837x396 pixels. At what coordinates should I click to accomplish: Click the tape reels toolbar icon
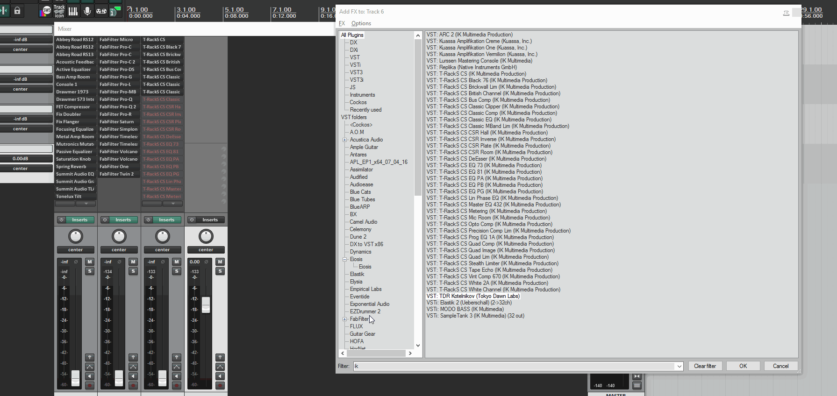tap(101, 11)
